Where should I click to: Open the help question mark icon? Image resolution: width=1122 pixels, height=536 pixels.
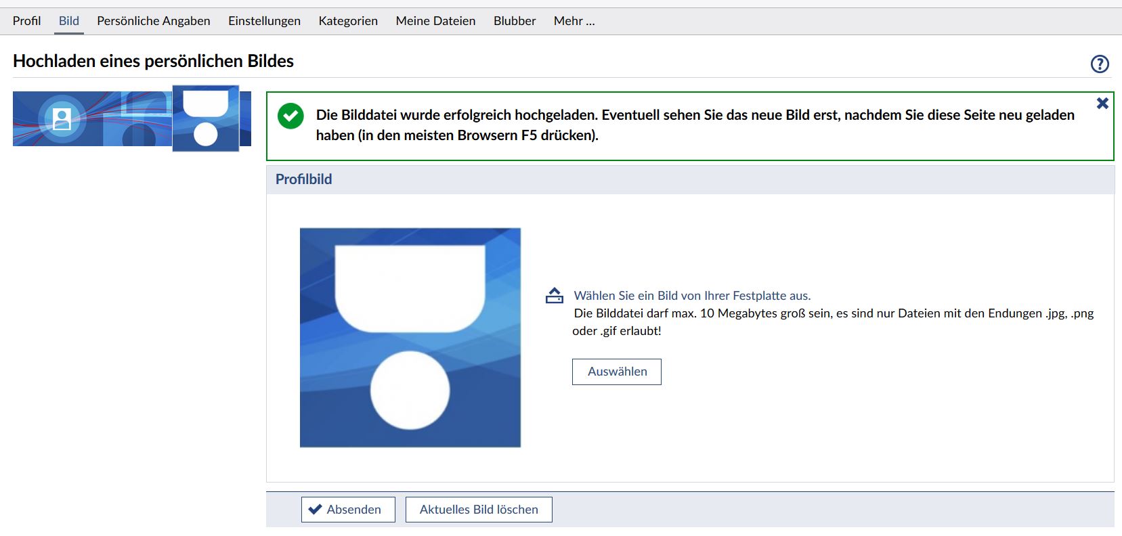click(x=1100, y=64)
